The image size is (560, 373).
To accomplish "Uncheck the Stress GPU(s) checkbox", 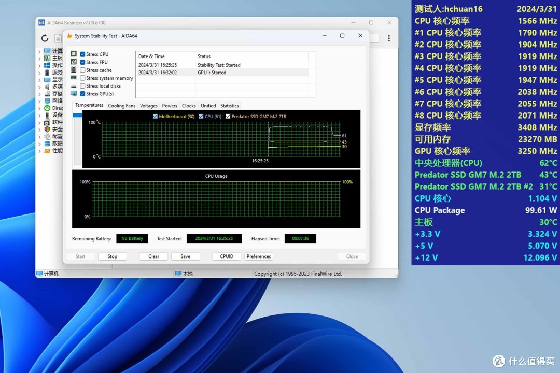I will (x=82, y=94).
